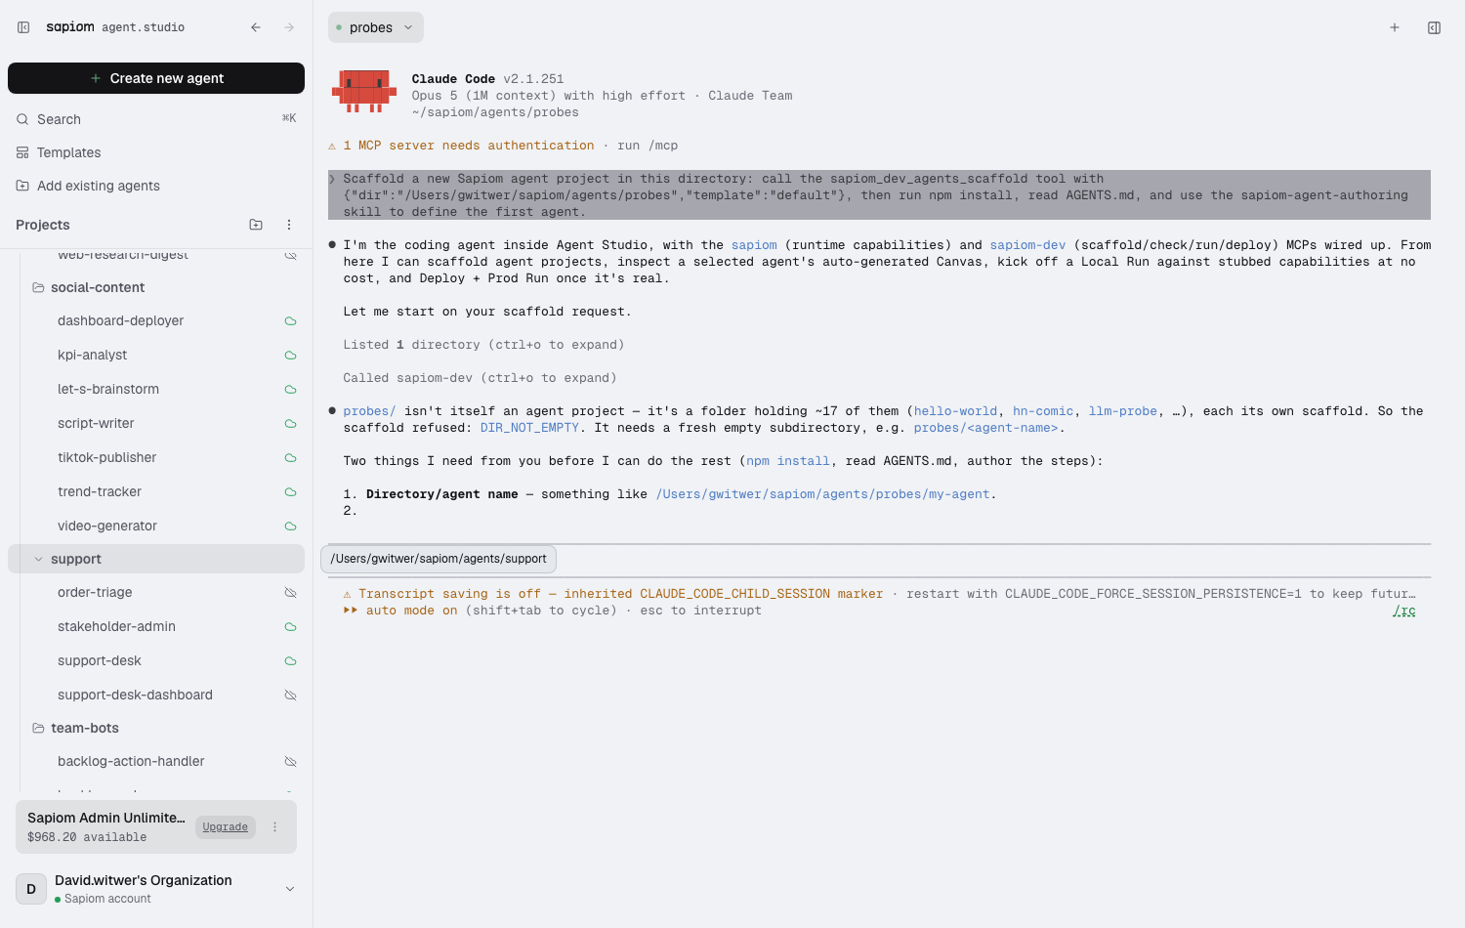Click crossed cloud icon for backlog-action-handler
Screen dimensions: 1465x928
290,762
